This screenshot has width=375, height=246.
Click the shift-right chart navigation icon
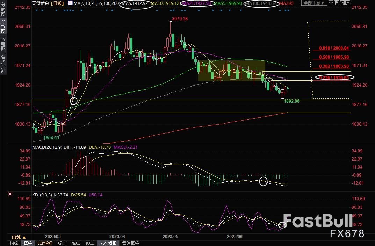pos(347,3)
